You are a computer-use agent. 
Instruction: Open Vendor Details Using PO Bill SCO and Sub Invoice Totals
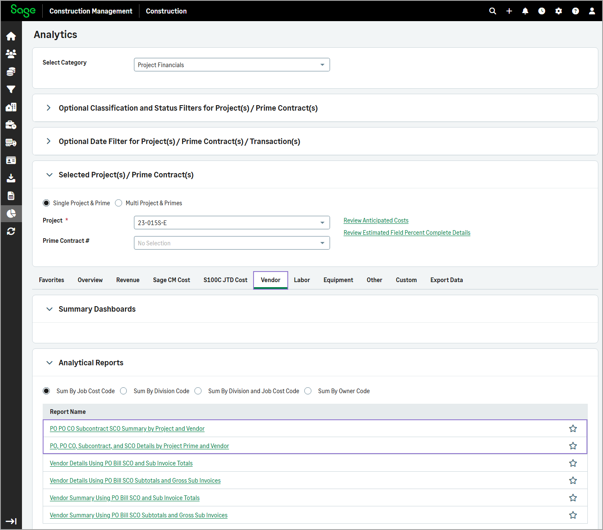121,463
